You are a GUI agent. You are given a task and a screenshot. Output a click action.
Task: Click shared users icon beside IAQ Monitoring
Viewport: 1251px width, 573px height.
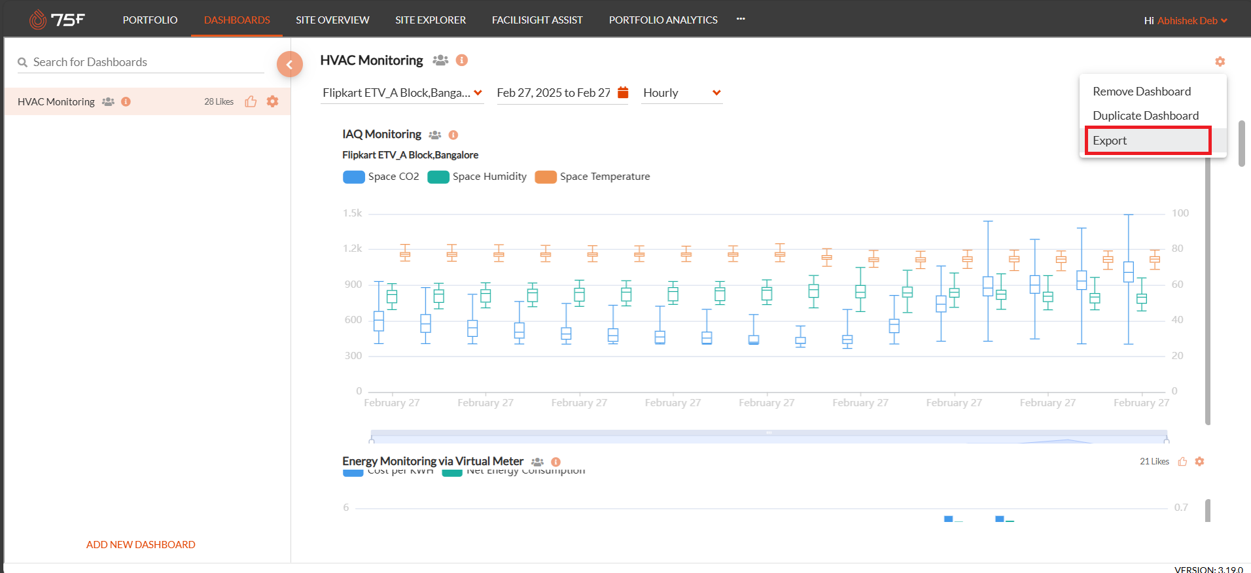[x=434, y=135]
